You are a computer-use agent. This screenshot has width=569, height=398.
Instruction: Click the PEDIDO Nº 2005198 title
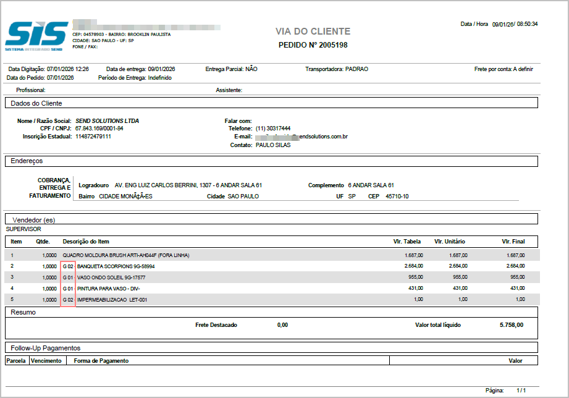313,45
